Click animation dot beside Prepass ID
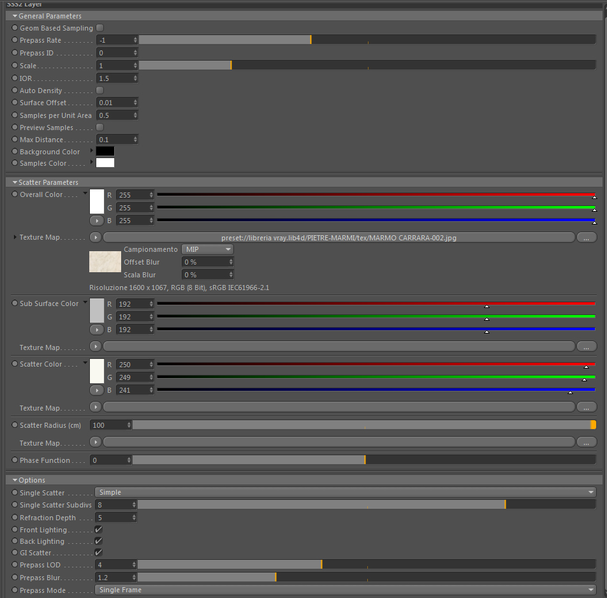This screenshot has height=598, width=607. (x=15, y=53)
